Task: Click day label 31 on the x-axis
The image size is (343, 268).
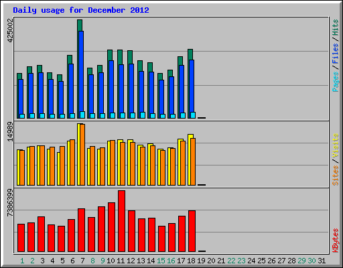Action: tap(322, 261)
